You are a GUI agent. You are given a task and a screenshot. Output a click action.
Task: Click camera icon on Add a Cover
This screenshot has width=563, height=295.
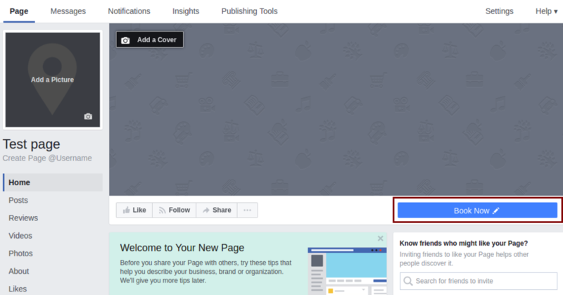125,40
